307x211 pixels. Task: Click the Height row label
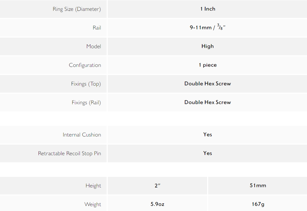93,186
